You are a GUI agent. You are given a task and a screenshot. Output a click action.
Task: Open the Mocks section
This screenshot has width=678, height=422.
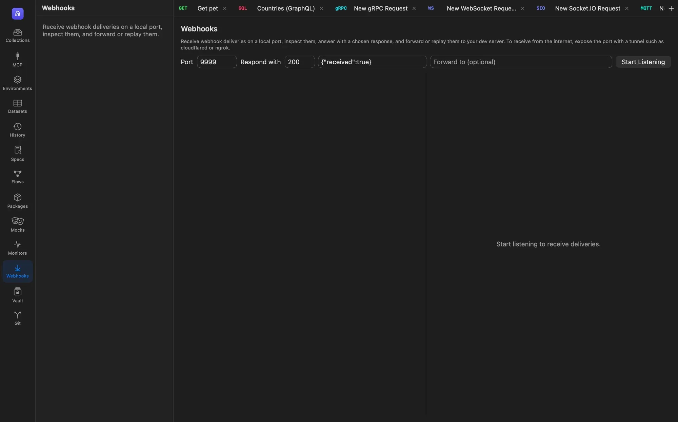pos(18,225)
